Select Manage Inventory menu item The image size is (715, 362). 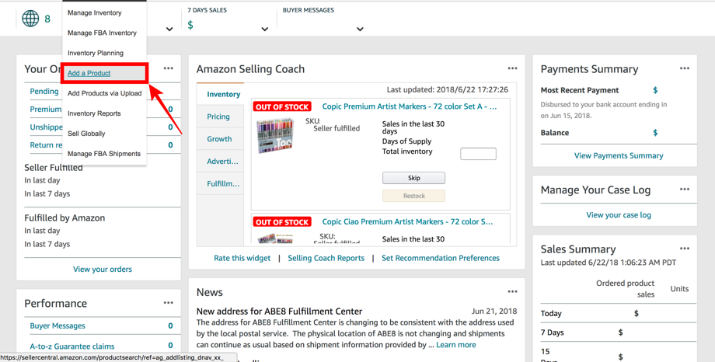coord(94,12)
